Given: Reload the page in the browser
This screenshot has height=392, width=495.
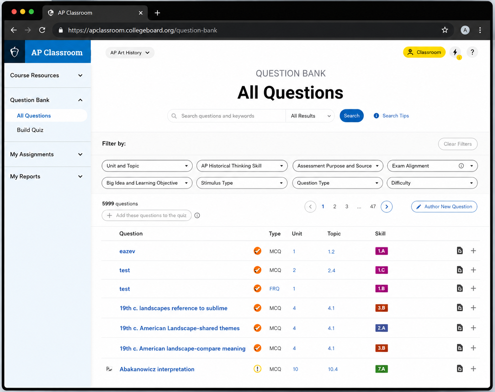Looking at the screenshot, I should click(x=42, y=30).
